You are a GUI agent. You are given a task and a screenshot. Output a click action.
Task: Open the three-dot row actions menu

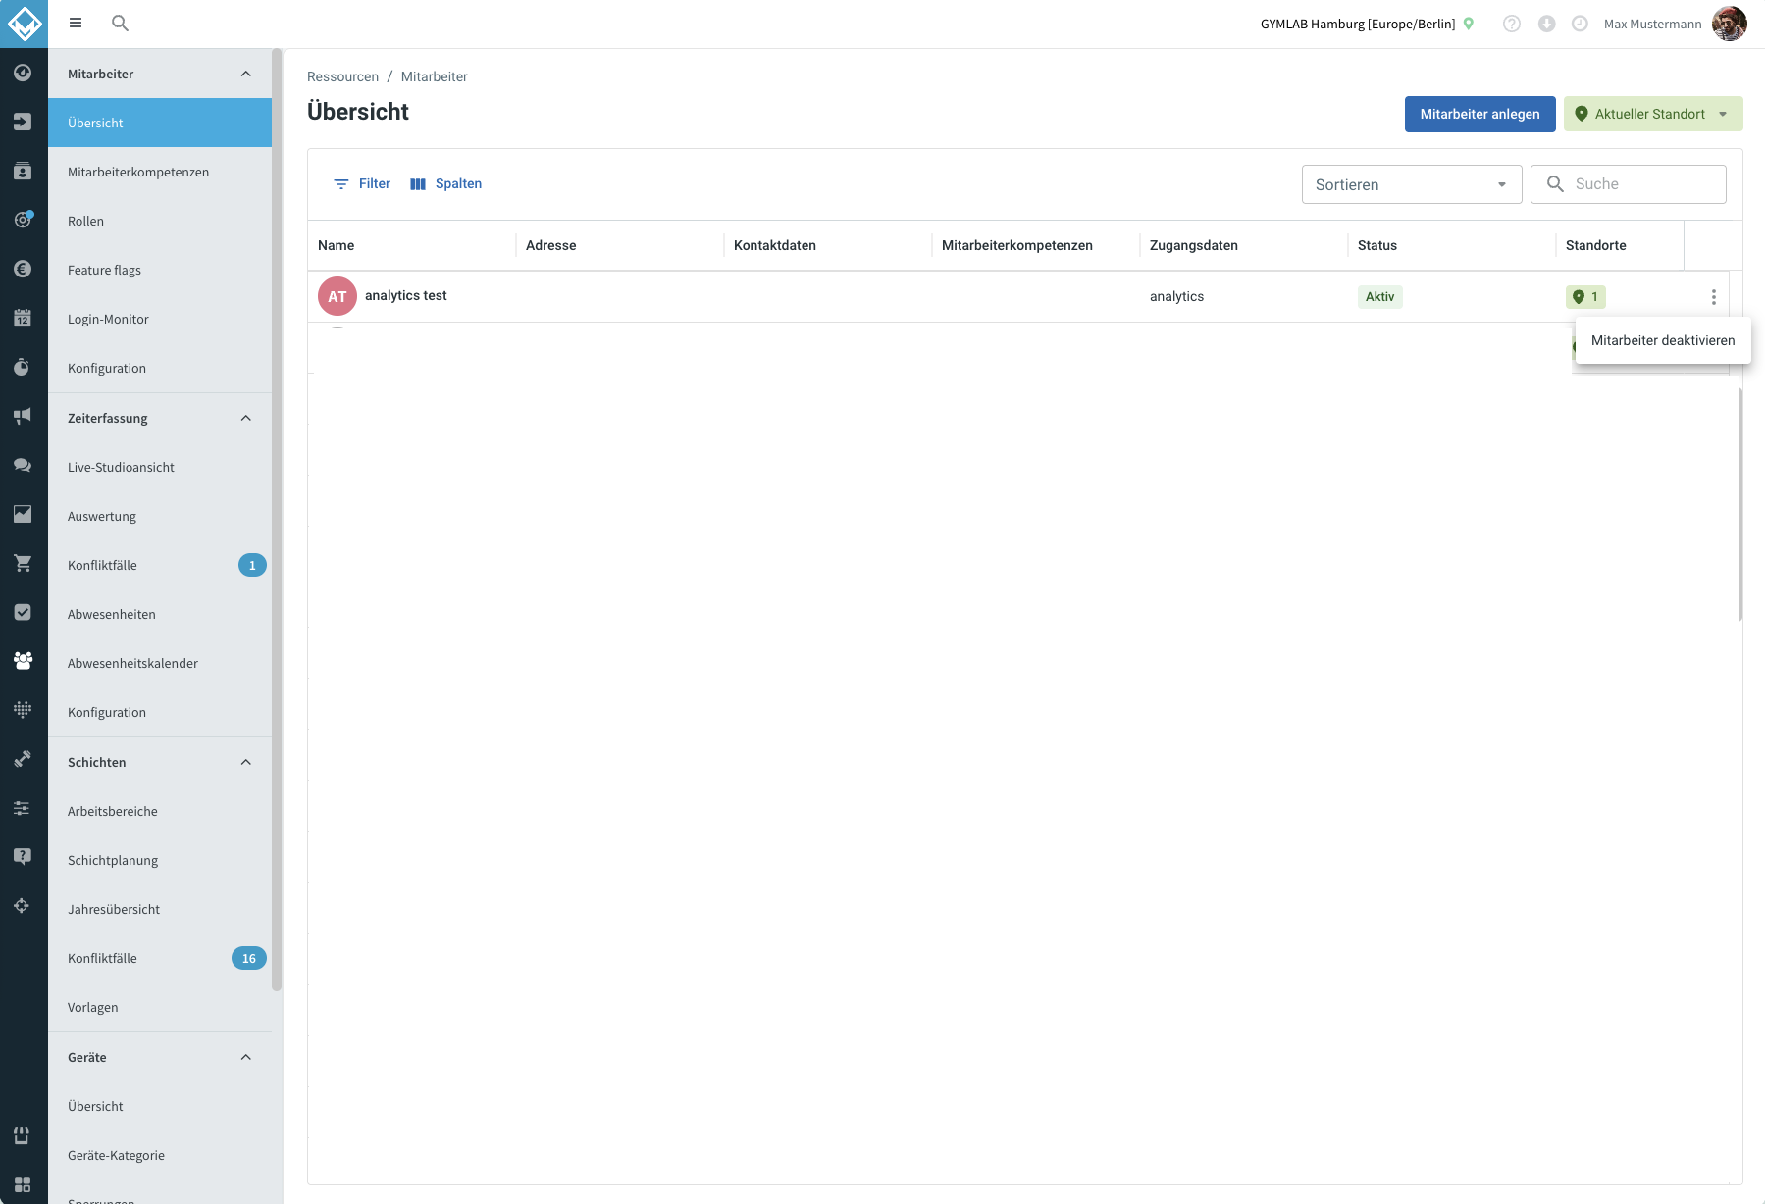coord(1714,296)
